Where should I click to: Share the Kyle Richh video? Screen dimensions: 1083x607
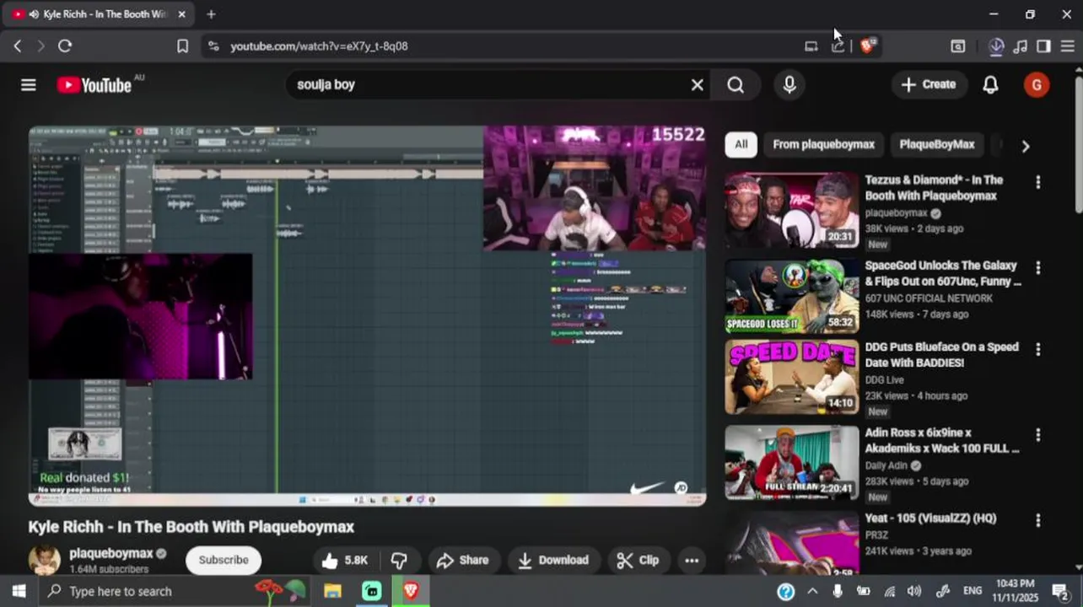(463, 560)
